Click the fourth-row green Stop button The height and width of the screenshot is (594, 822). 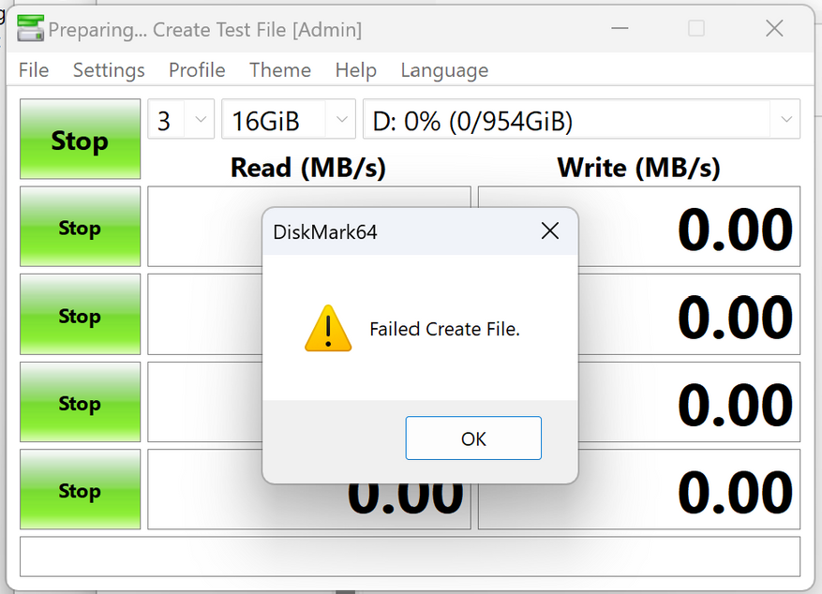(x=80, y=403)
